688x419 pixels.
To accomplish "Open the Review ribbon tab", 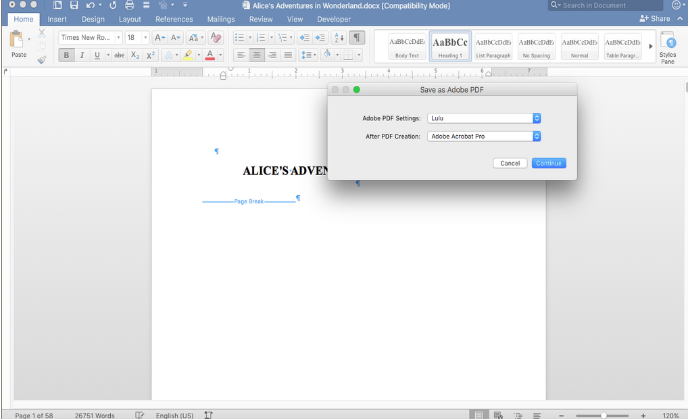I will click(x=261, y=20).
